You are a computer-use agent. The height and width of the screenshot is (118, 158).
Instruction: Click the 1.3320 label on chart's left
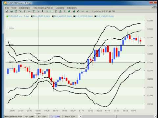pyautogui.click(x=11, y=28)
